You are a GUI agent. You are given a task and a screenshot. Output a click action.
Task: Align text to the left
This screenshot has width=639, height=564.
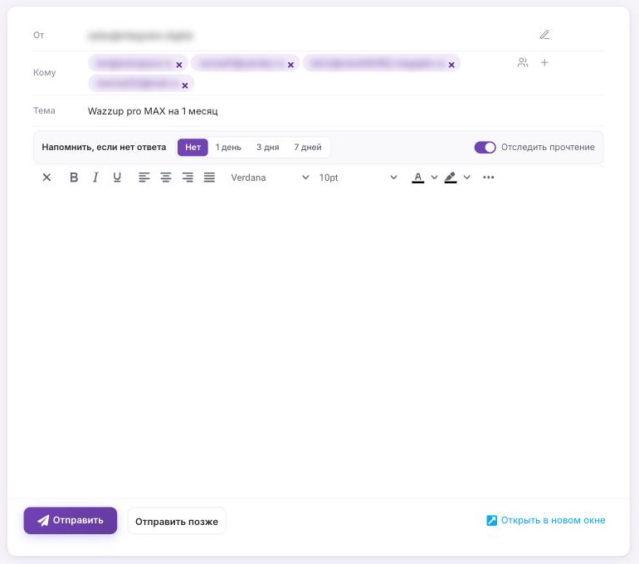[144, 177]
